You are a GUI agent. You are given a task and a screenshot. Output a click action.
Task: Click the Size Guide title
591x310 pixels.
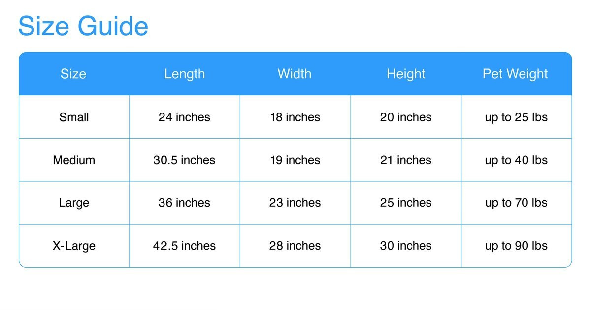coord(83,27)
